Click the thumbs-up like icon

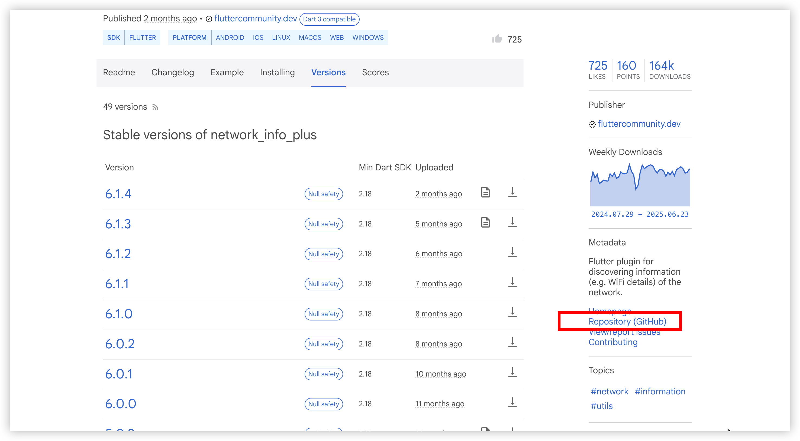click(497, 39)
